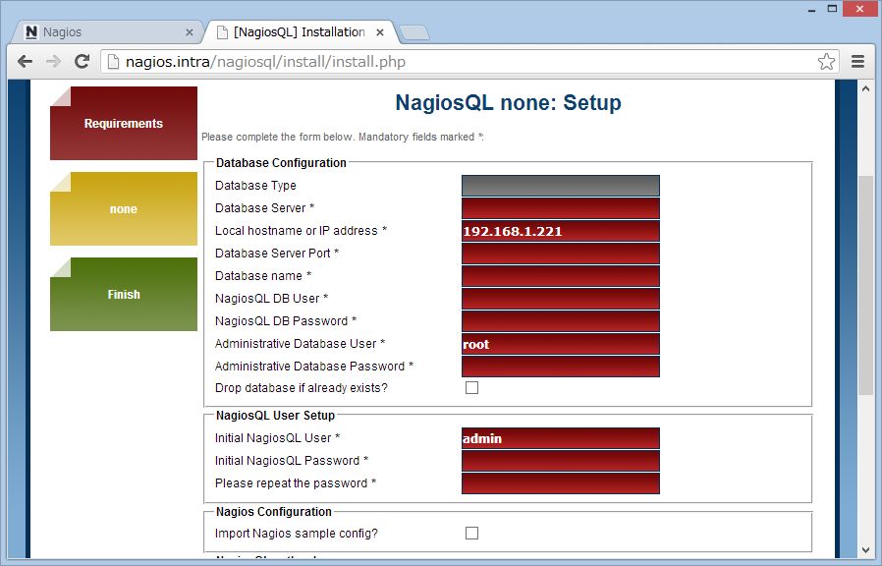This screenshot has height=566, width=882.
Task: Focus the NagiosQL DB Password field
Action: [561, 320]
